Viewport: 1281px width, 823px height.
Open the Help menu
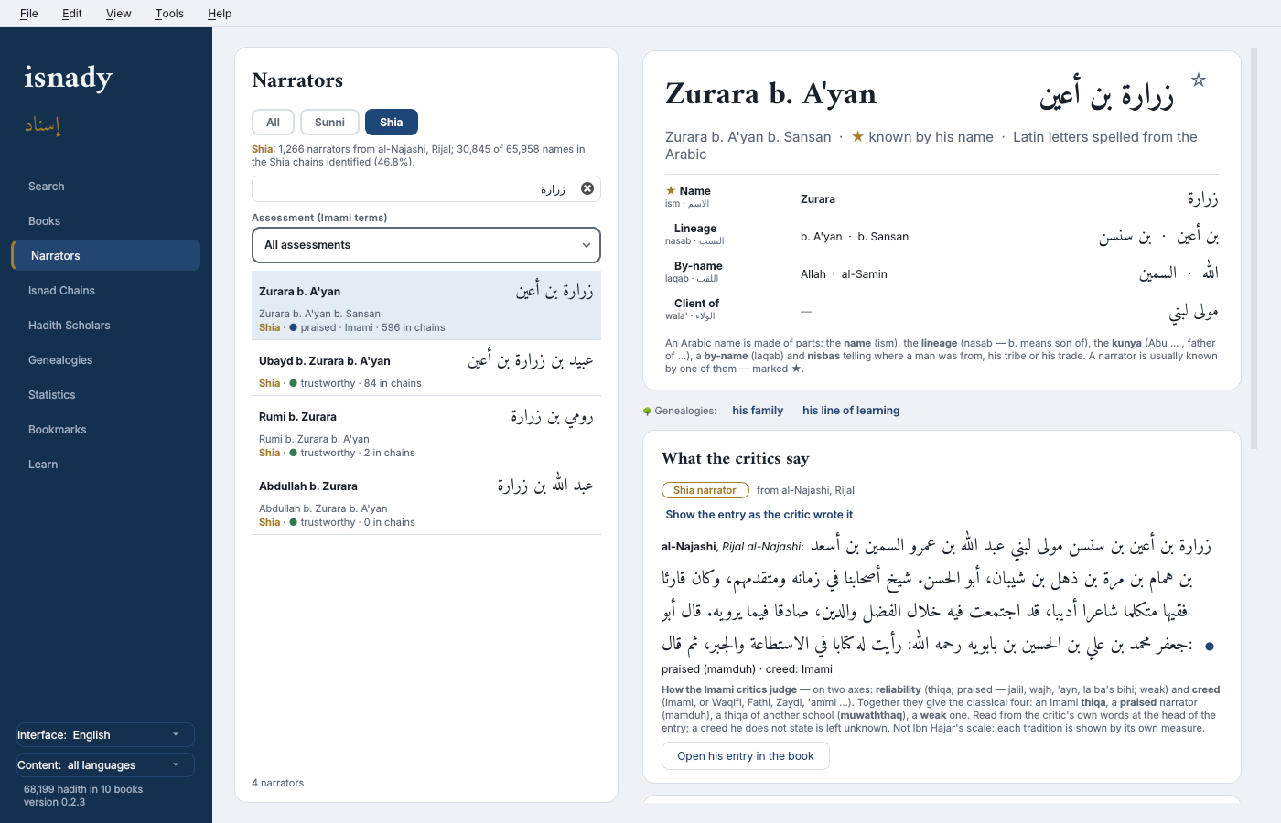(x=220, y=14)
